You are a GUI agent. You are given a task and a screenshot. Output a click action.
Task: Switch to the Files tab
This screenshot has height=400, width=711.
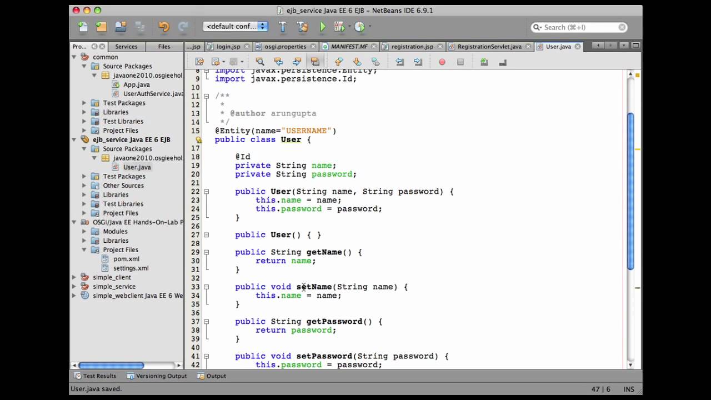pyautogui.click(x=164, y=47)
